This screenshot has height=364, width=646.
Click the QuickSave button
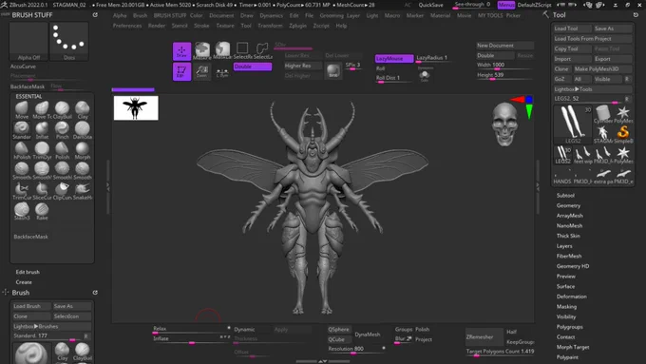(430, 5)
